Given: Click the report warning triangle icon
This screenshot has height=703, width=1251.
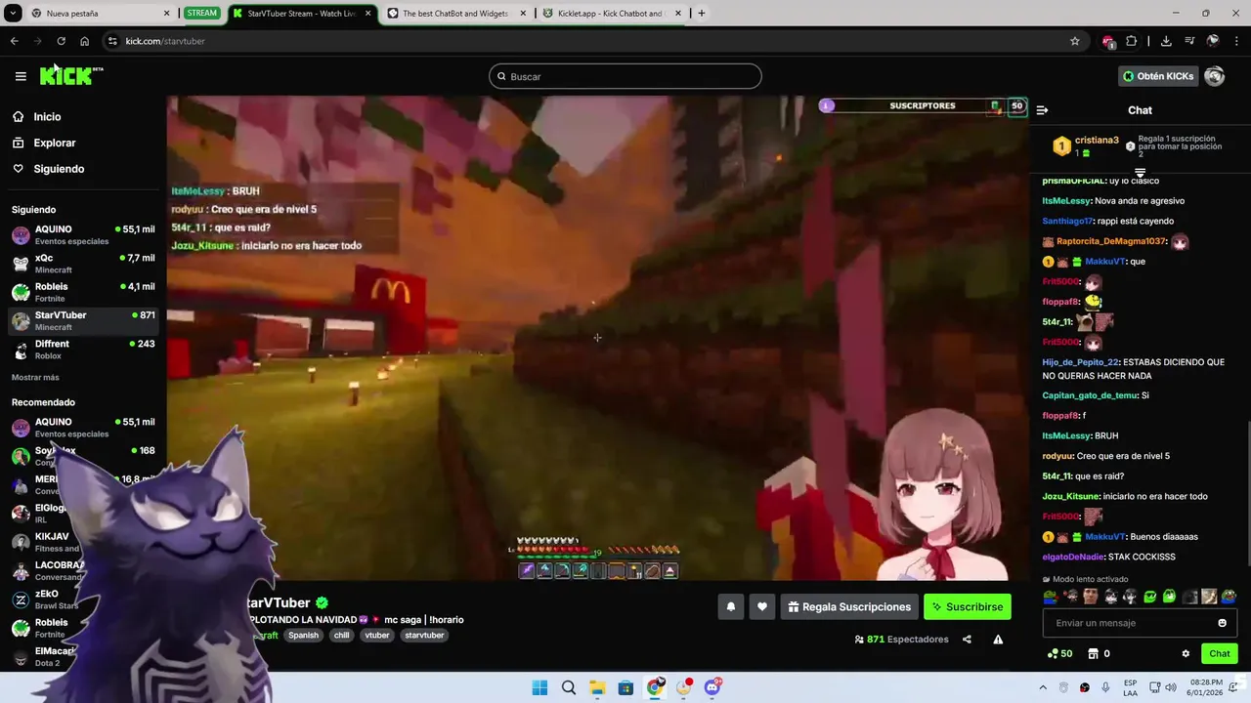Looking at the screenshot, I should click(x=998, y=640).
